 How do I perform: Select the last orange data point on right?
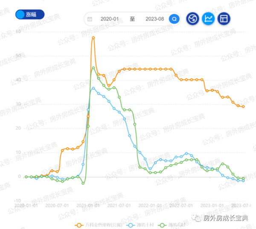tap(243, 106)
